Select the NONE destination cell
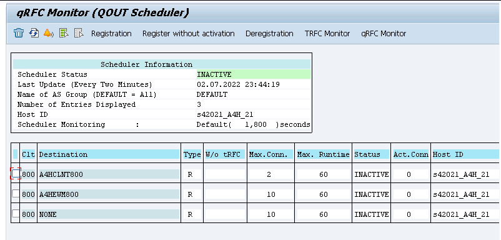The width and height of the screenshot is (501, 240). (109, 214)
